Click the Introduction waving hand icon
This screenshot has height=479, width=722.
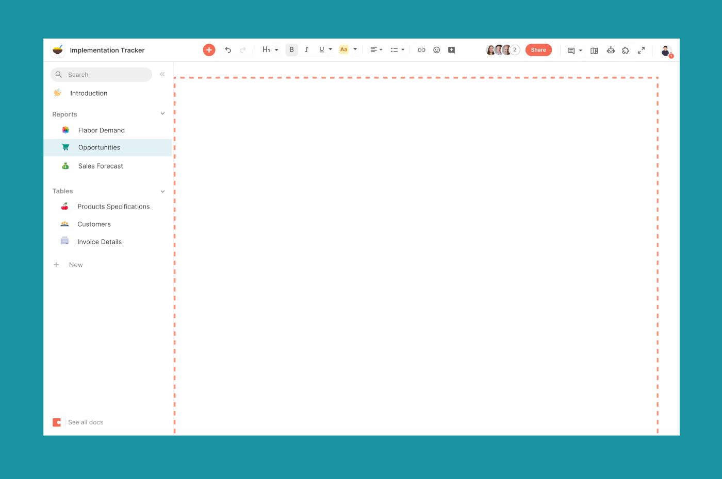coord(57,93)
